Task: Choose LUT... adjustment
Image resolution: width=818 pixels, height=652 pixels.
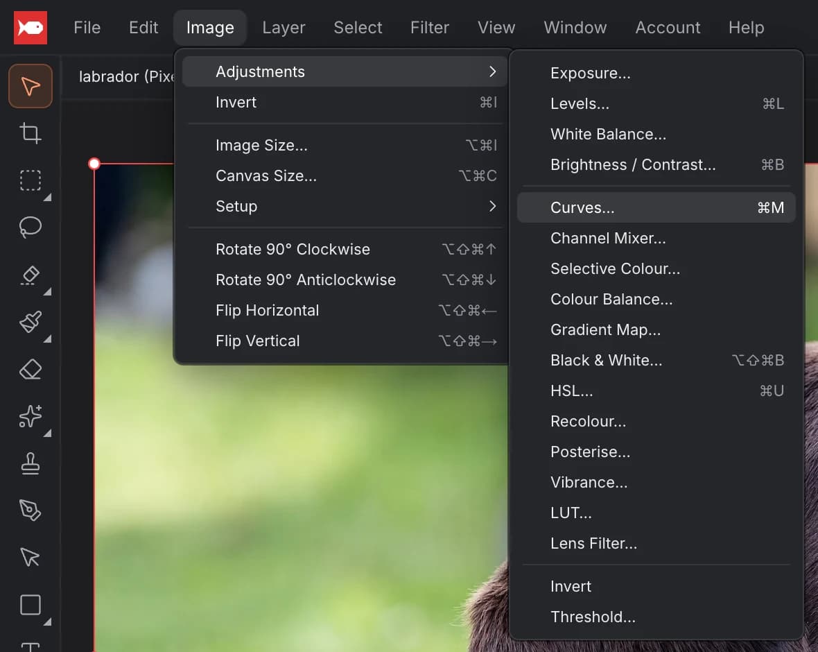Action: 656,513
